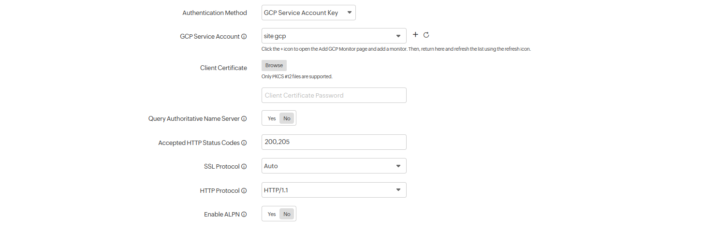Enable ALPN by selecting Yes
The image size is (703, 231).
click(272, 214)
